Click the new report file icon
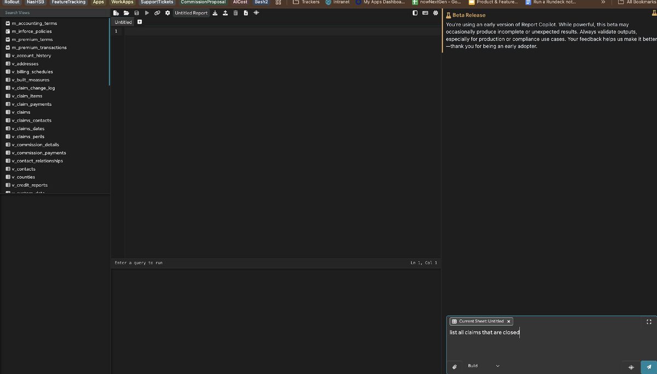Image resolution: width=657 pixels, height=374 pixels. tap(116, 13)
